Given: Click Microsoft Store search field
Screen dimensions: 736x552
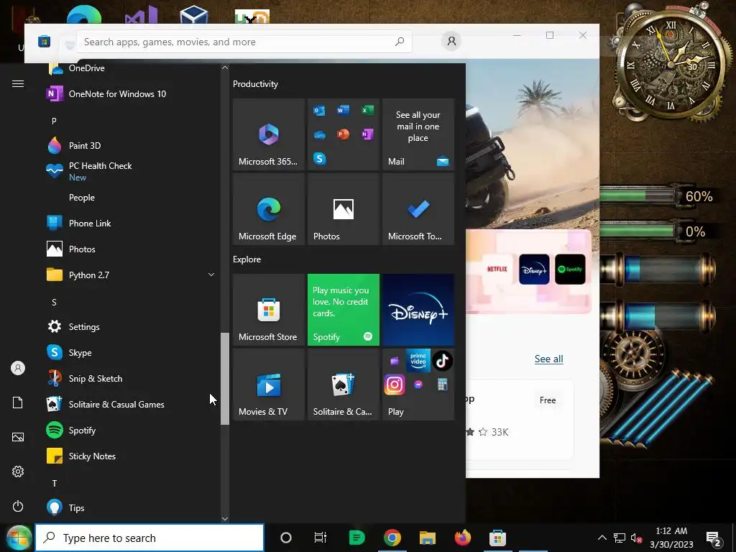Looking at the screenshot, I should [x=244, y=42].
